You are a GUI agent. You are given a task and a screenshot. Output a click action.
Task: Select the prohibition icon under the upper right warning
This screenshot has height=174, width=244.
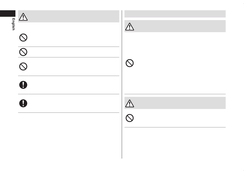(130, 63)
